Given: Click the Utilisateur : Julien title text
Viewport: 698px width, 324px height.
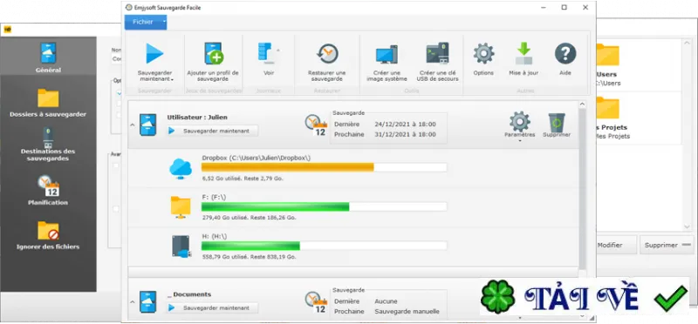Looking at the screenshot, I should (x=197, y=118).
